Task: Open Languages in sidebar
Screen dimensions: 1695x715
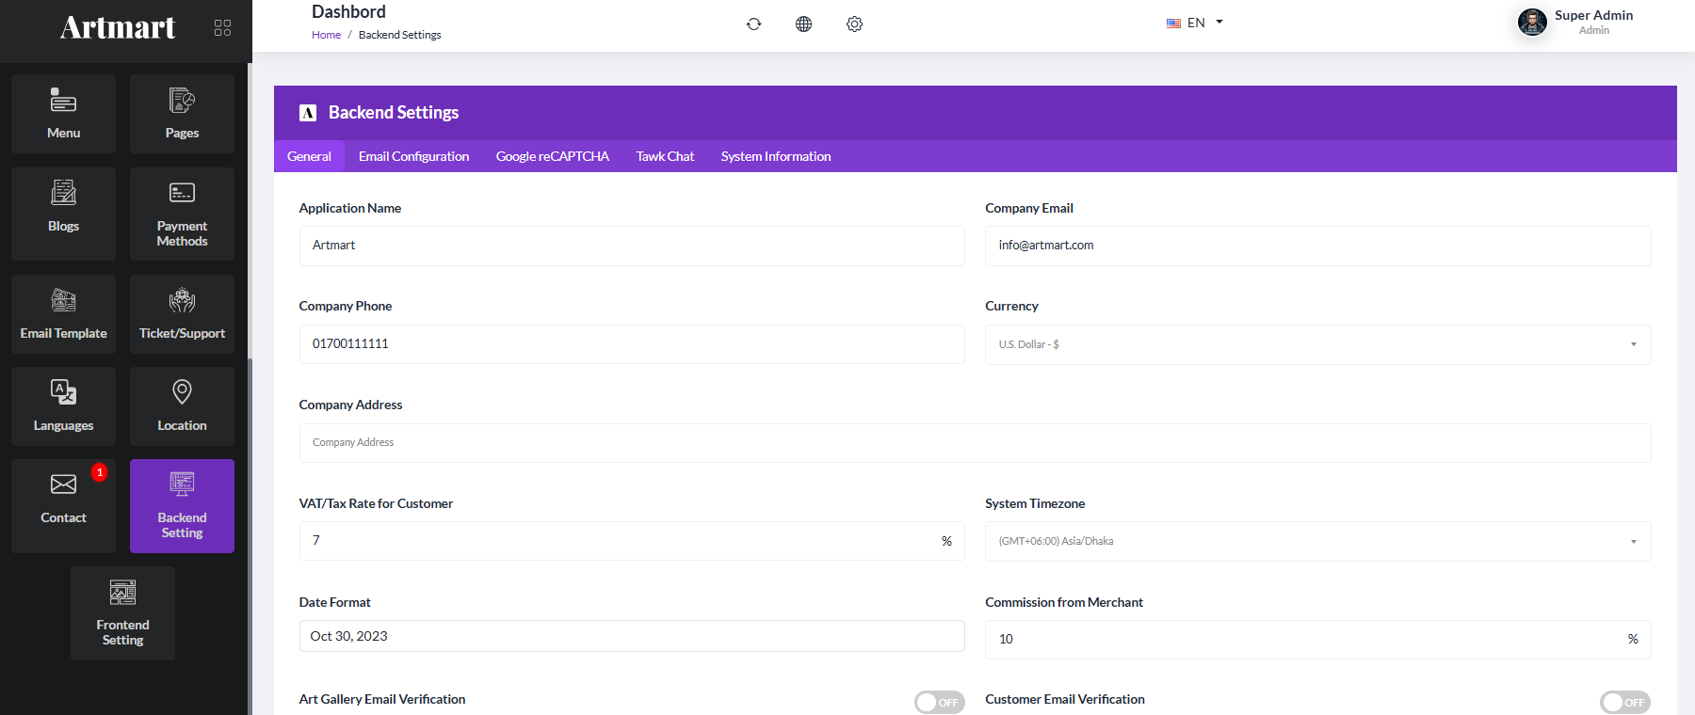Action: (x=63, y=406)
